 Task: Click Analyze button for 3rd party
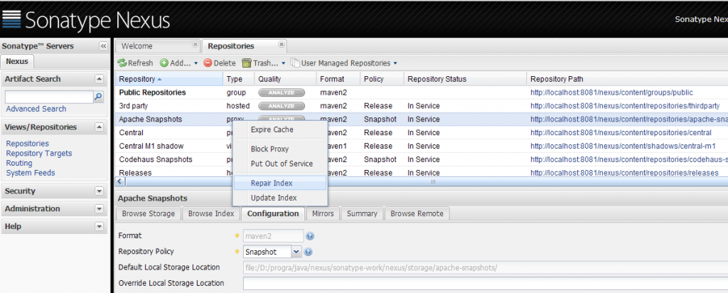(282, 107)
